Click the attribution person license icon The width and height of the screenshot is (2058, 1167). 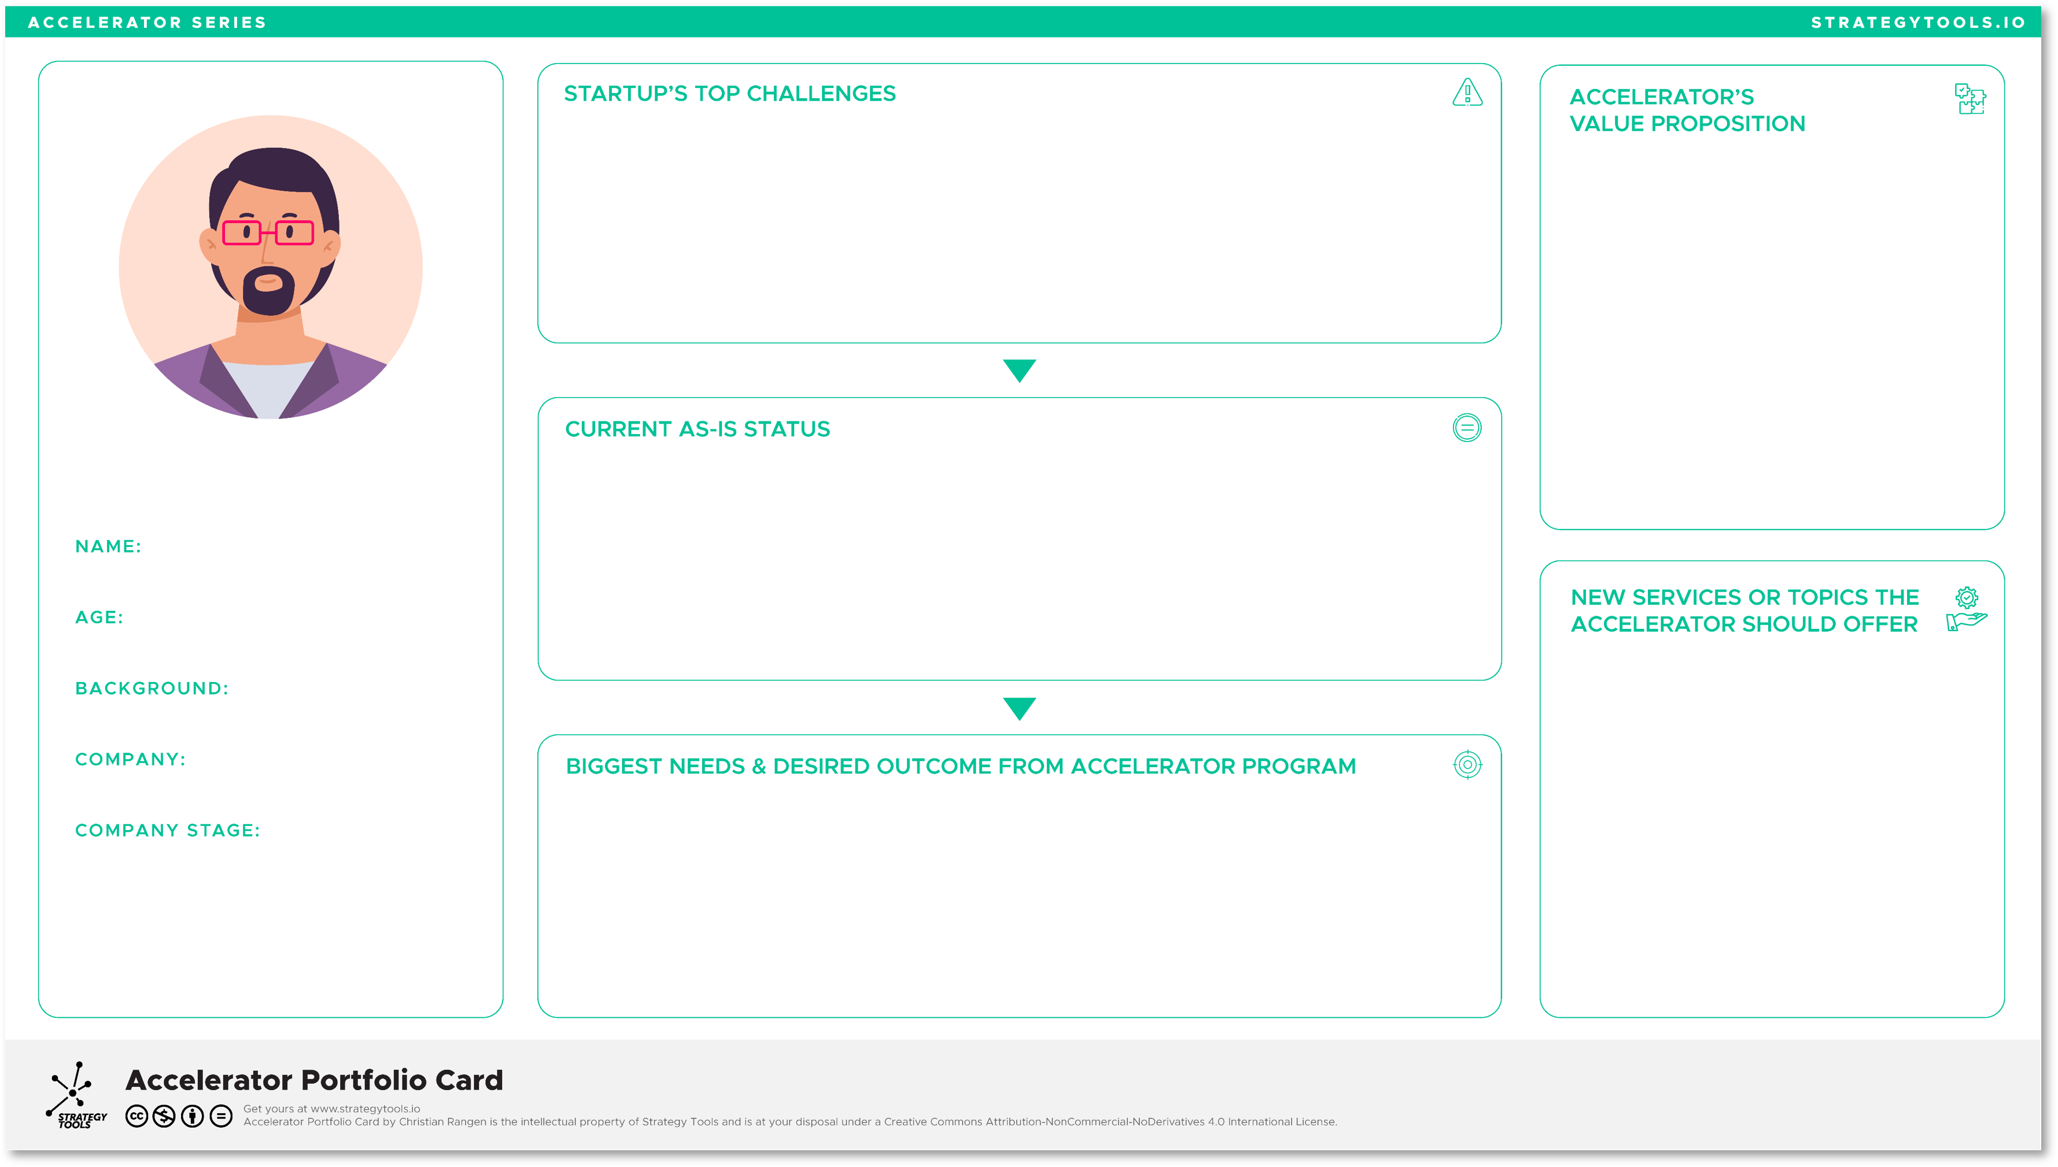coord(193,1116)
